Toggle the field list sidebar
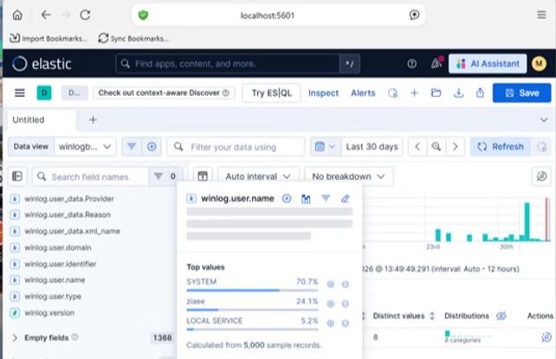 [17, 176]
